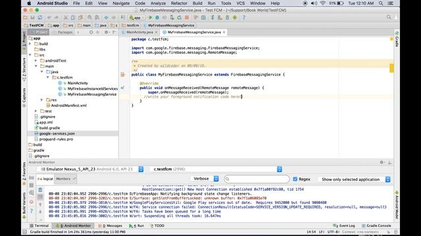Image resolution: width=421 pixels, height=236 pixels.
Task: Expand the res folder
Action: point(41,100)
